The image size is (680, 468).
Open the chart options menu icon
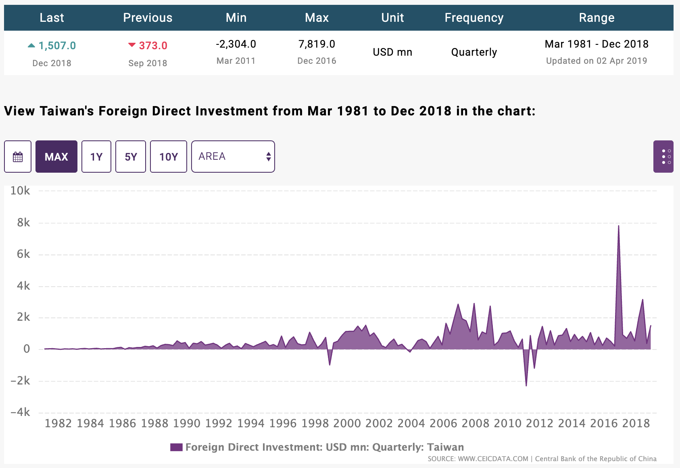(663, 157)
